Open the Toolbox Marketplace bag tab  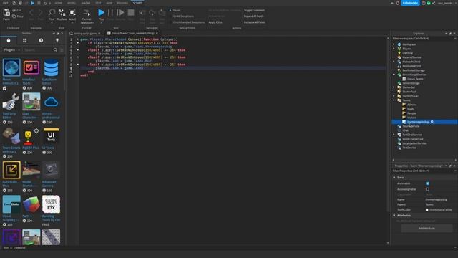point(9,40)
